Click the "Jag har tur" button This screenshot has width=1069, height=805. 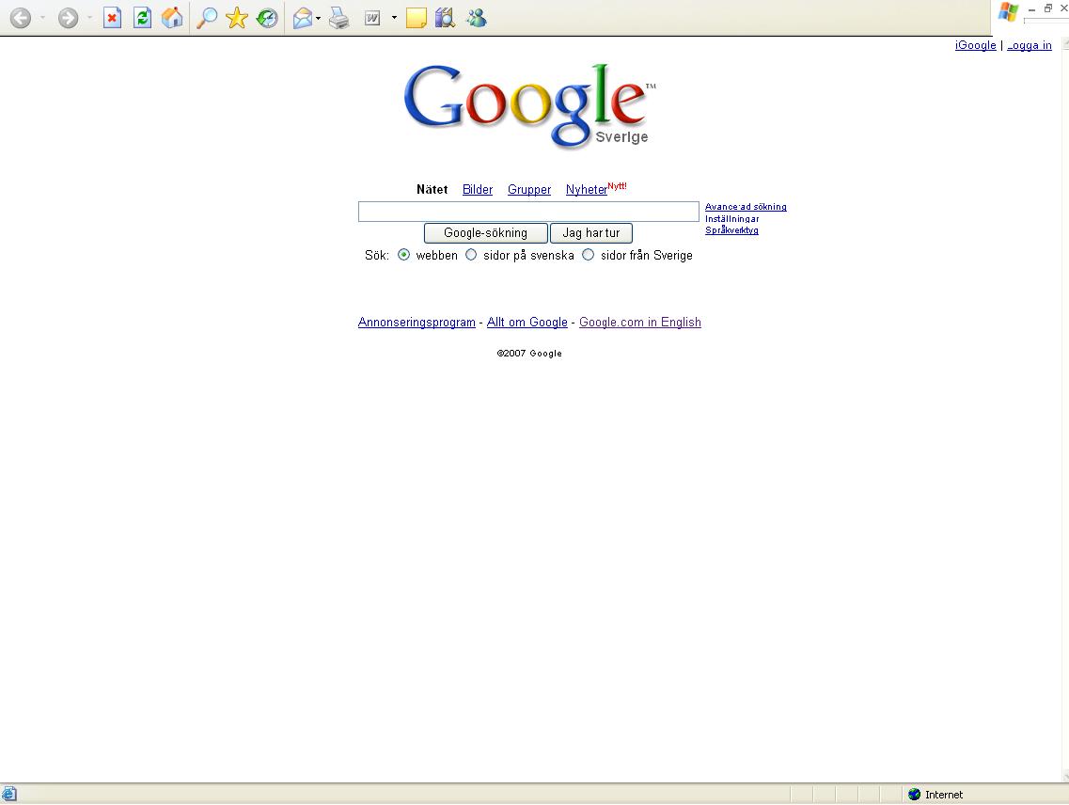pos(591,233)
